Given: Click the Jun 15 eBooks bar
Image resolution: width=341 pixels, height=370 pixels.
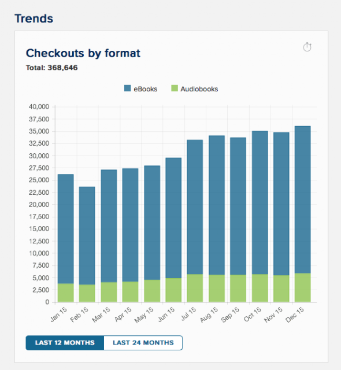Looking at the screenshot, I should 173,218.
